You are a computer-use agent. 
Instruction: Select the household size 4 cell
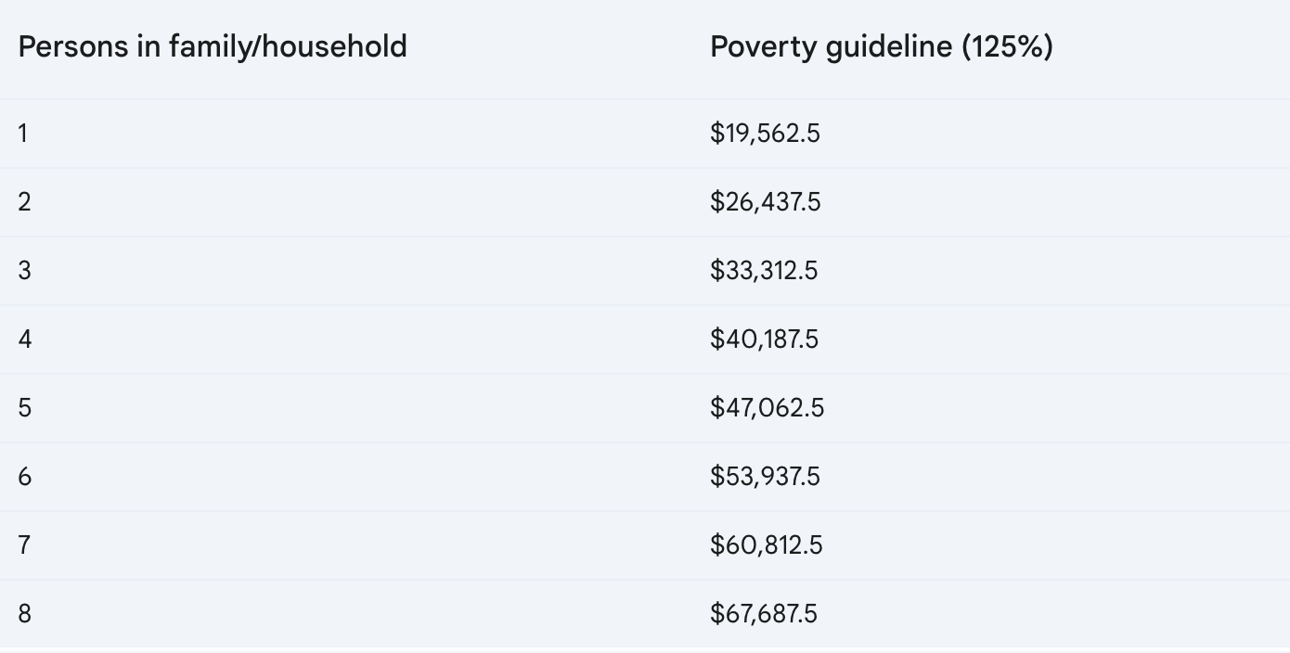coord(24,339)
